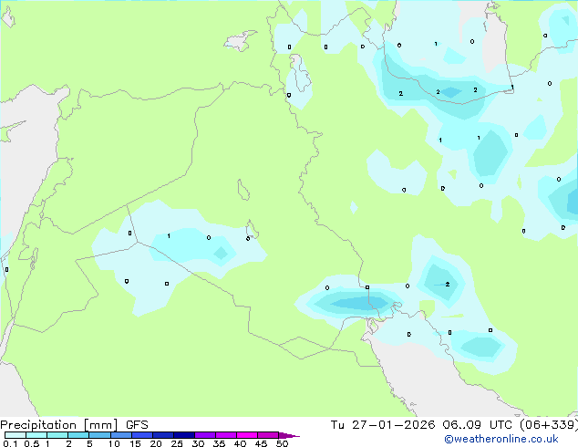This screenshot has height=447, width=578.
Task: Click the legend tick label '0.1'
Action: pyautogui.click(x=10, y=443)
